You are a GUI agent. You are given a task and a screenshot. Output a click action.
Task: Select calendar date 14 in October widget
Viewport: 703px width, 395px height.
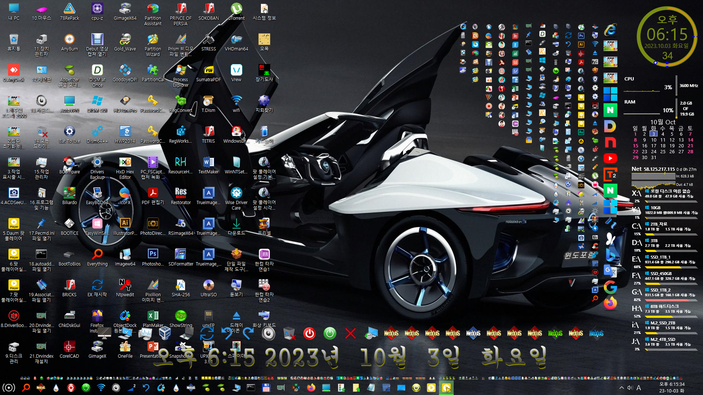tap(690, 140)
